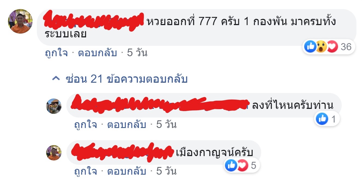Click the thumbs-up icon beside count 5
The image size is (362, 182).
pyautogui.click(x=231, y=165)
